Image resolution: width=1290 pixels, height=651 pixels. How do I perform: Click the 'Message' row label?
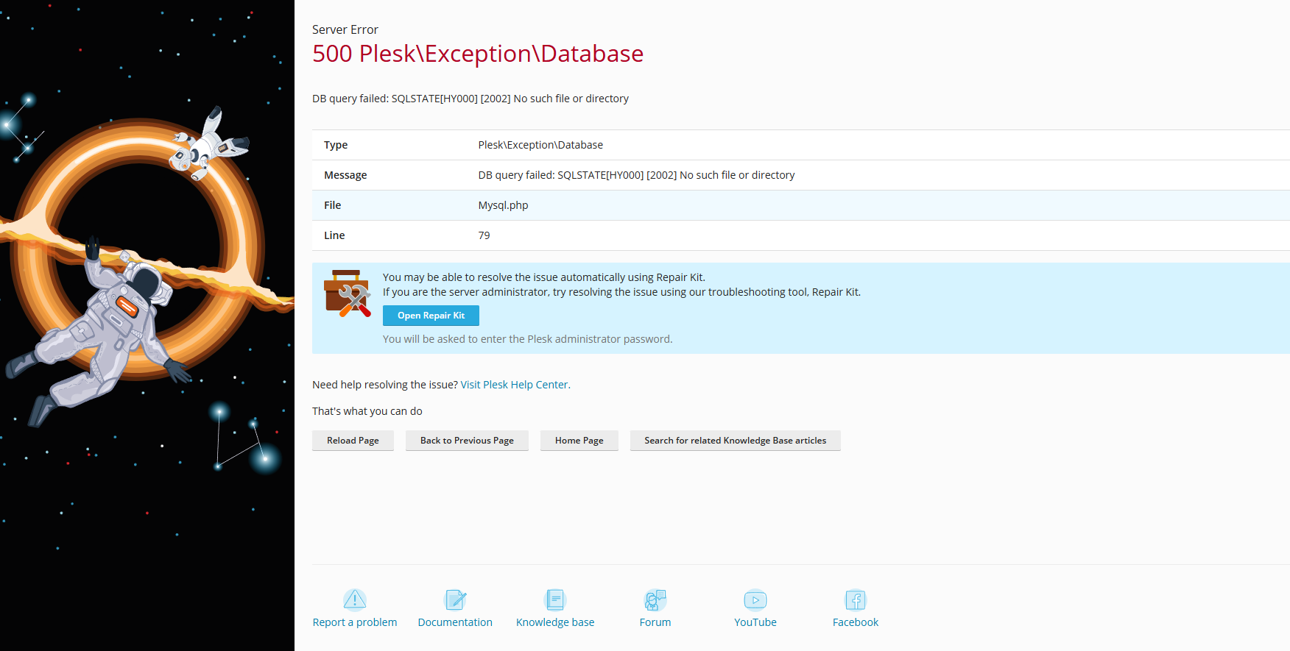point(345,175)
